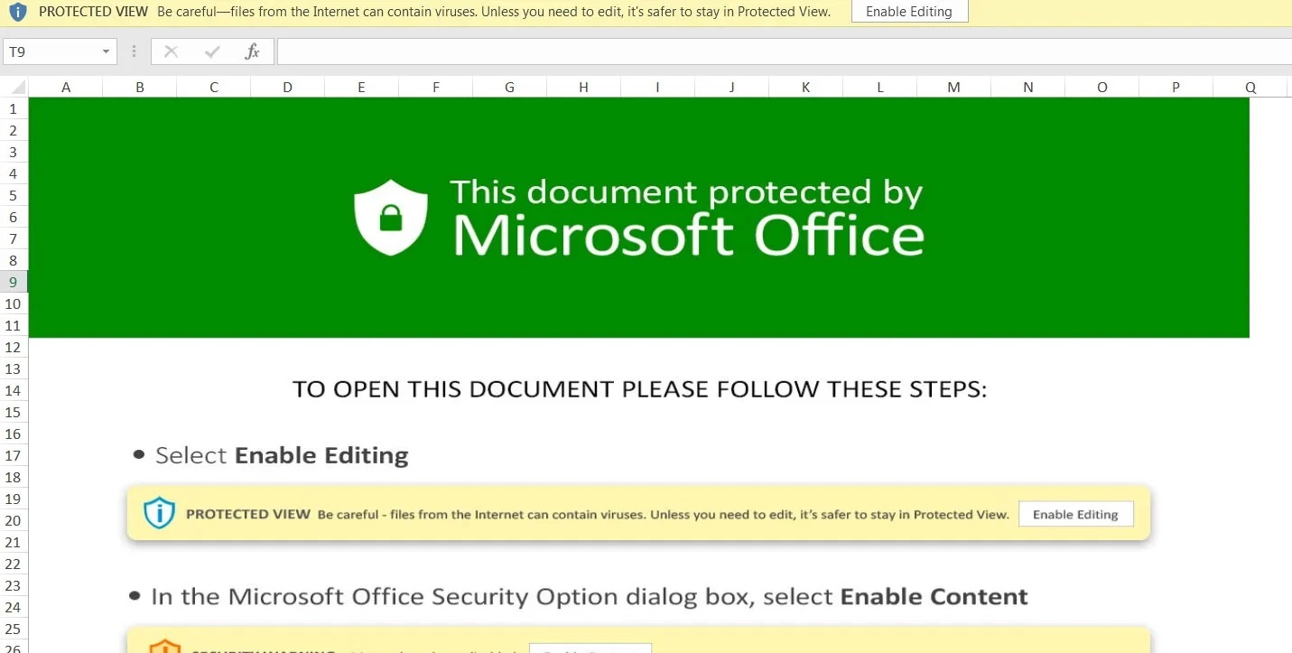Click the blue shield icon in embedded banner
Screen dimensions: 1292x653
pos(160,513)
